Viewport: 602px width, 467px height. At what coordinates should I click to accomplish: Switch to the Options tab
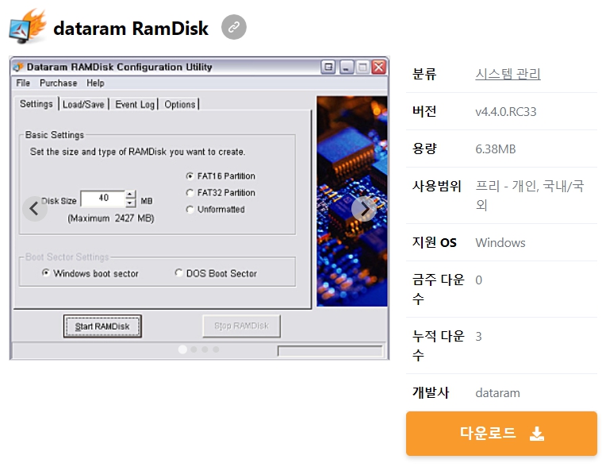tap(180, 105)
